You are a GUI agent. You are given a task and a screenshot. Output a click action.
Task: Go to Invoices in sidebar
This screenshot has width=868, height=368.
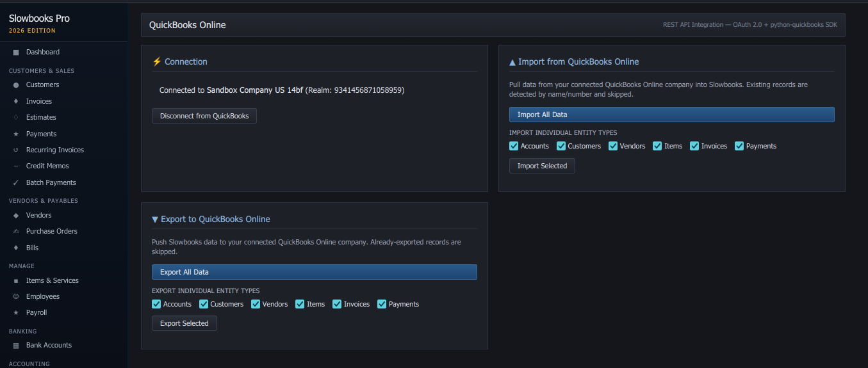[x=39, y=101]
